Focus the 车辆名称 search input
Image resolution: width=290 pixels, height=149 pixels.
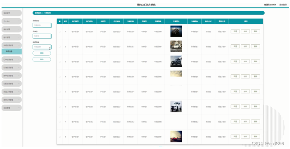[42, 25]
